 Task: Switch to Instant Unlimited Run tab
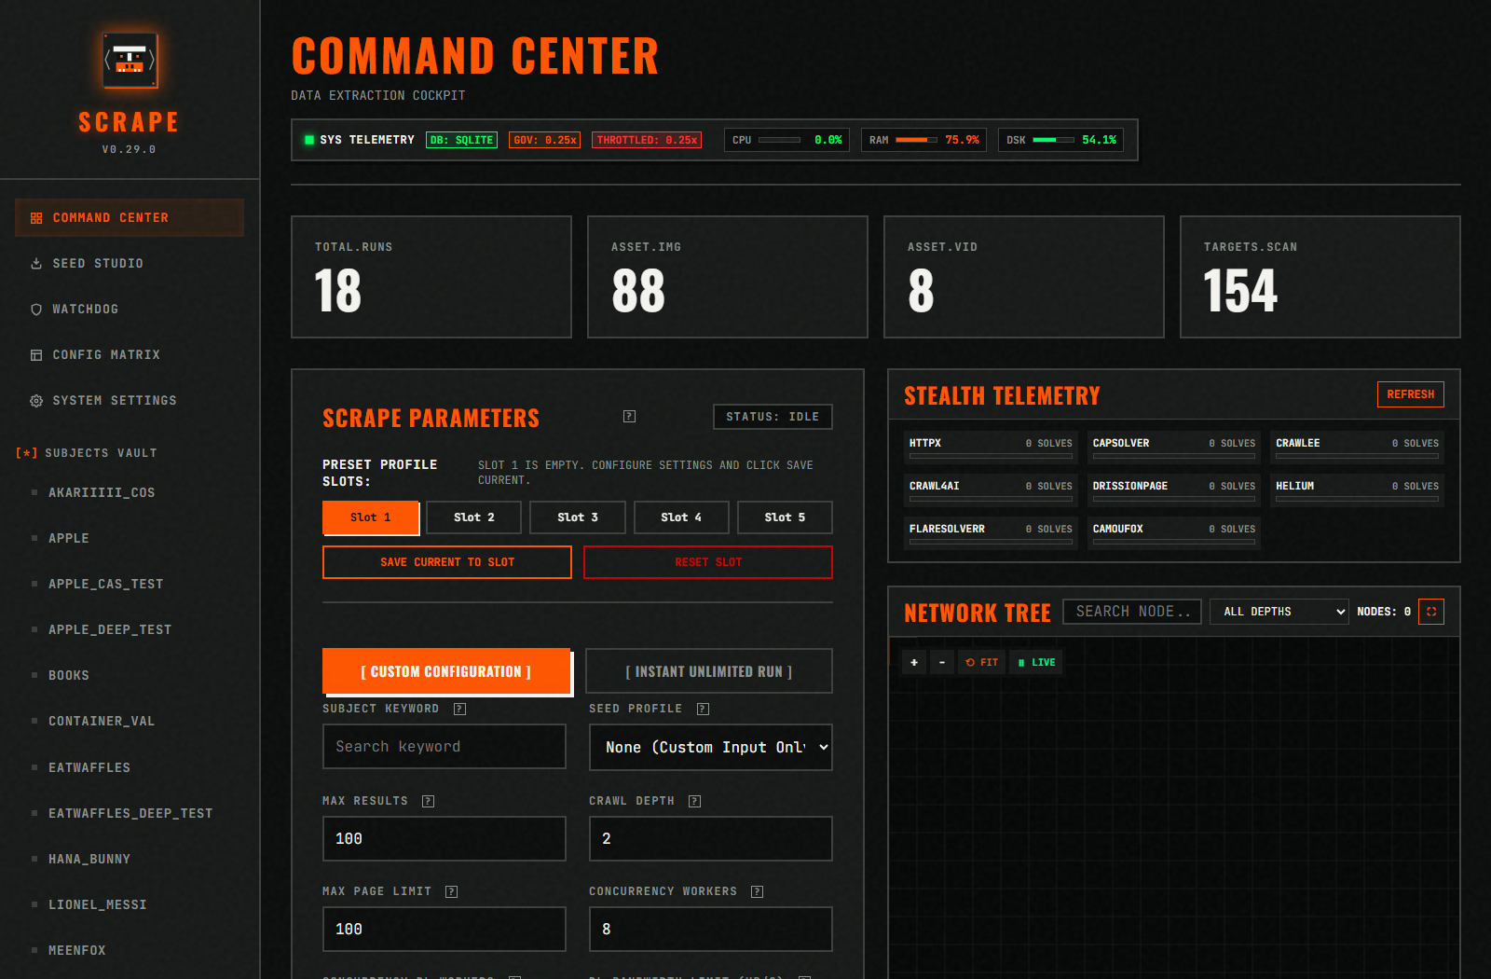pyautogui.click(x=709, y=671)
